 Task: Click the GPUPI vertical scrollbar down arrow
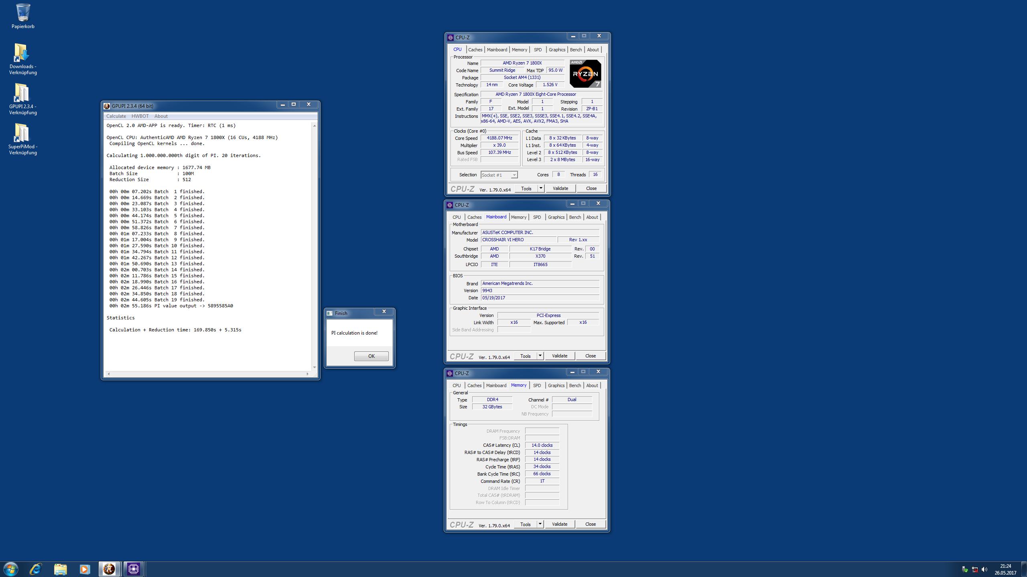315,367
